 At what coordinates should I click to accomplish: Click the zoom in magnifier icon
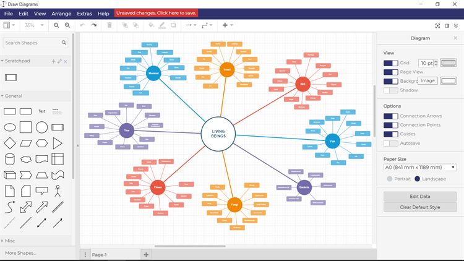[x=56, y=25]
